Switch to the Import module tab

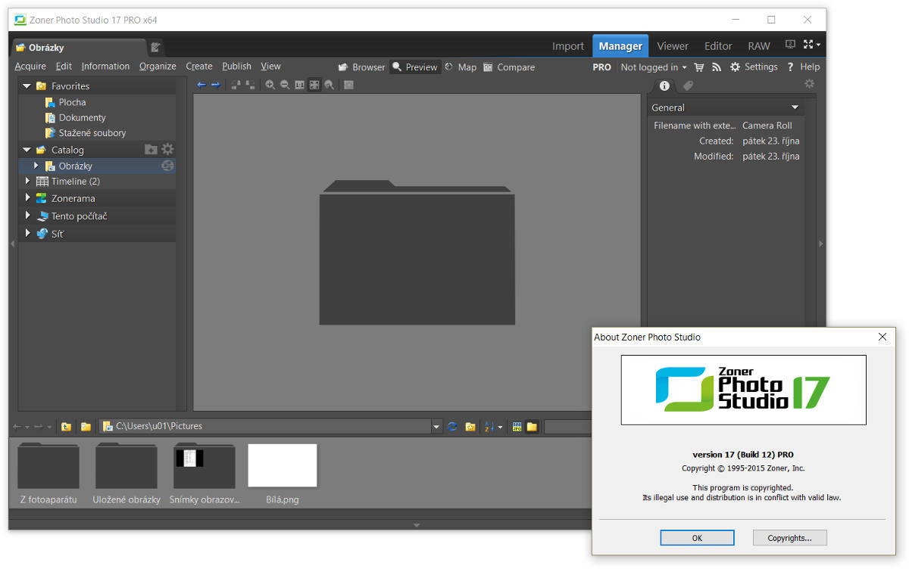[x=568, y=45]
